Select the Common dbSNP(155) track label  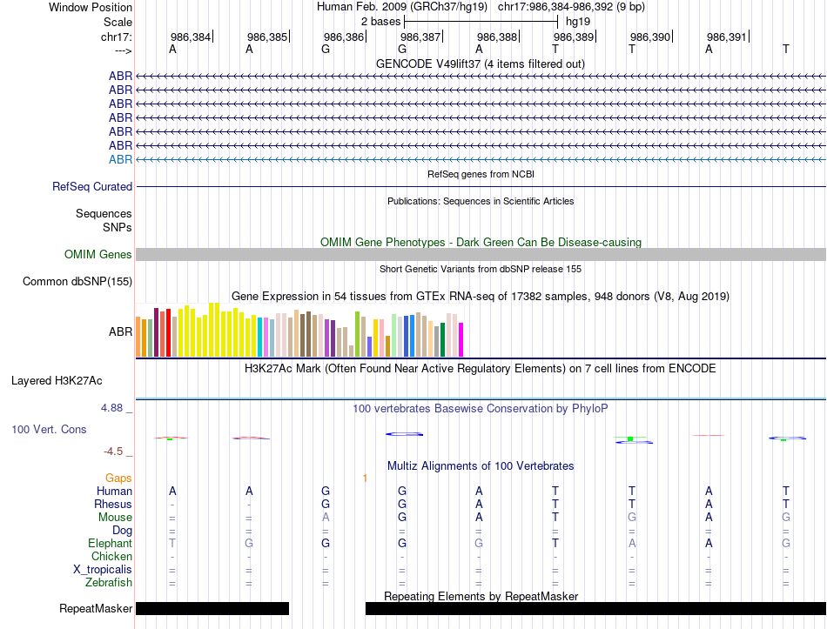[77, 282]
